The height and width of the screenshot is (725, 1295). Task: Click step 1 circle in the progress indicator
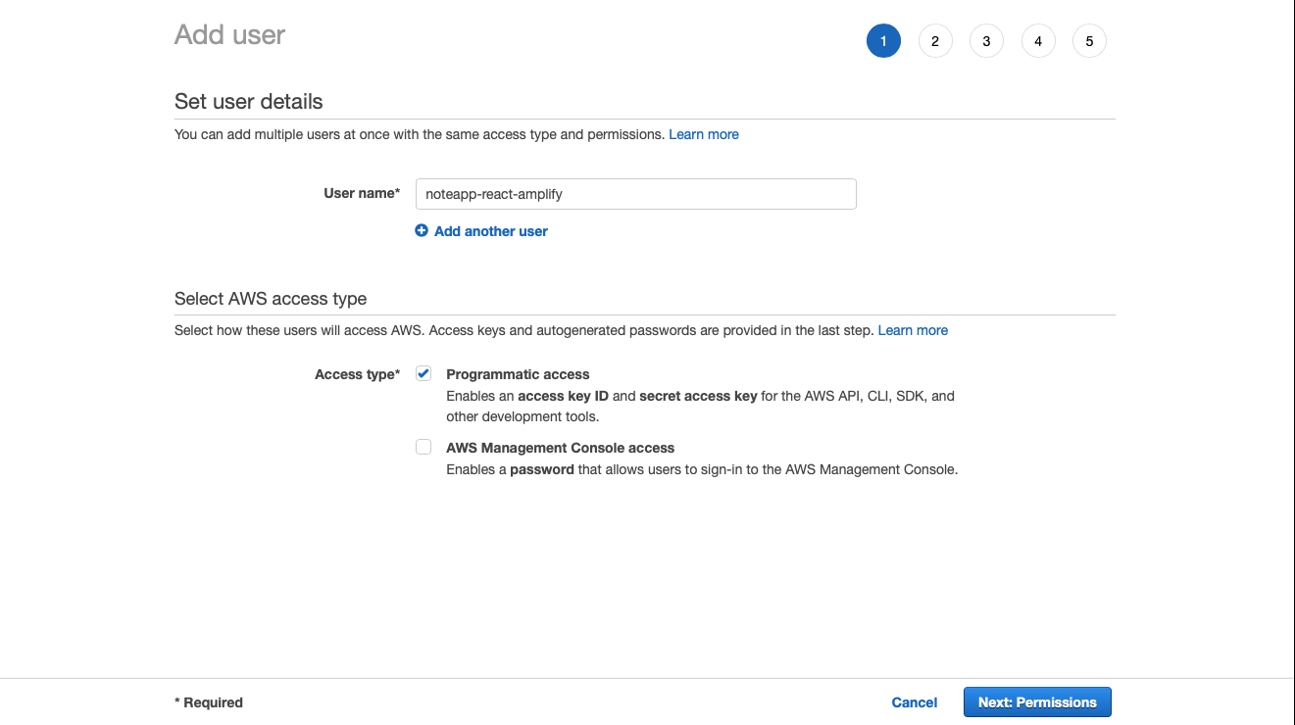pos(883,40)
